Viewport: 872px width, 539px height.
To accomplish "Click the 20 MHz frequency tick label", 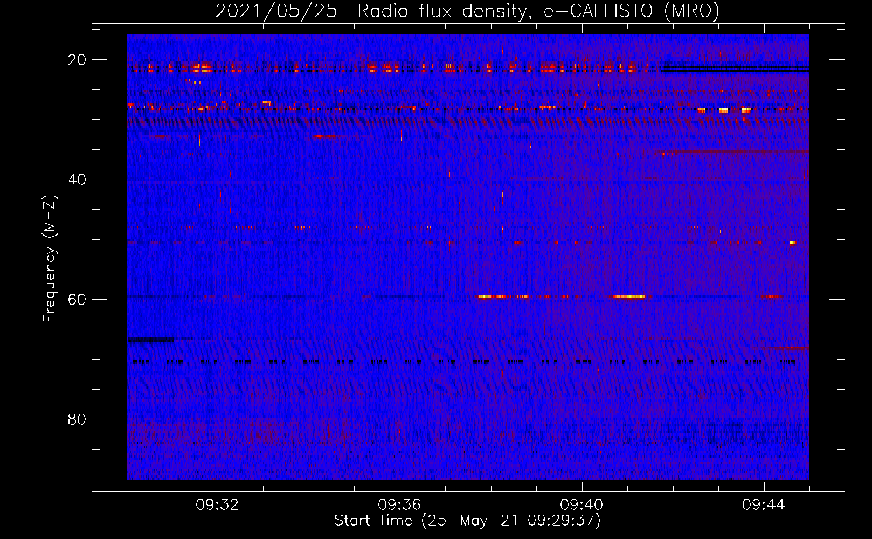I will click(x=77, y=60).
